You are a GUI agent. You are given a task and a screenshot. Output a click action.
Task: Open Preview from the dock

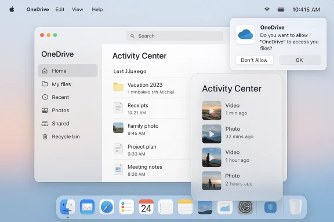[225, 208]
